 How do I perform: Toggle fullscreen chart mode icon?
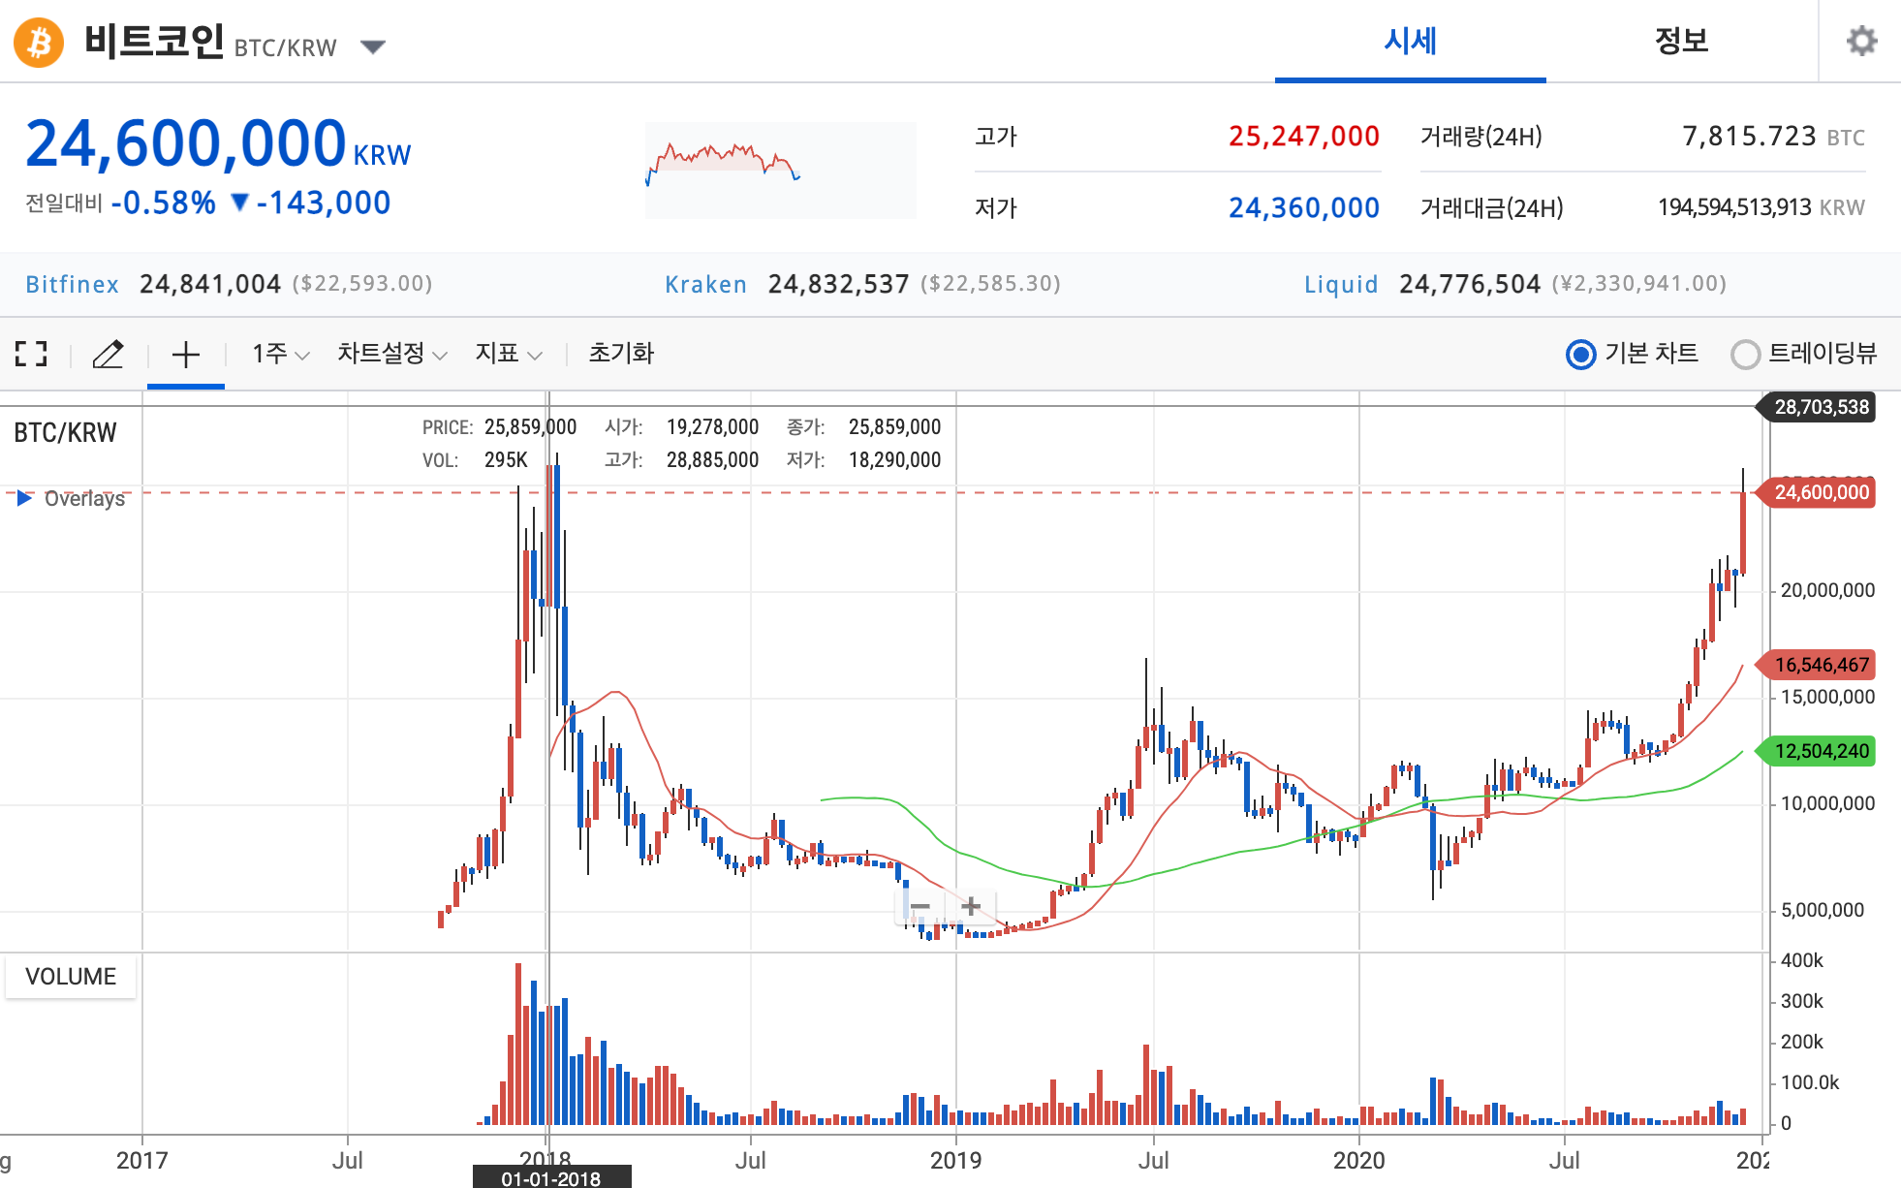(x=31, y=354)
